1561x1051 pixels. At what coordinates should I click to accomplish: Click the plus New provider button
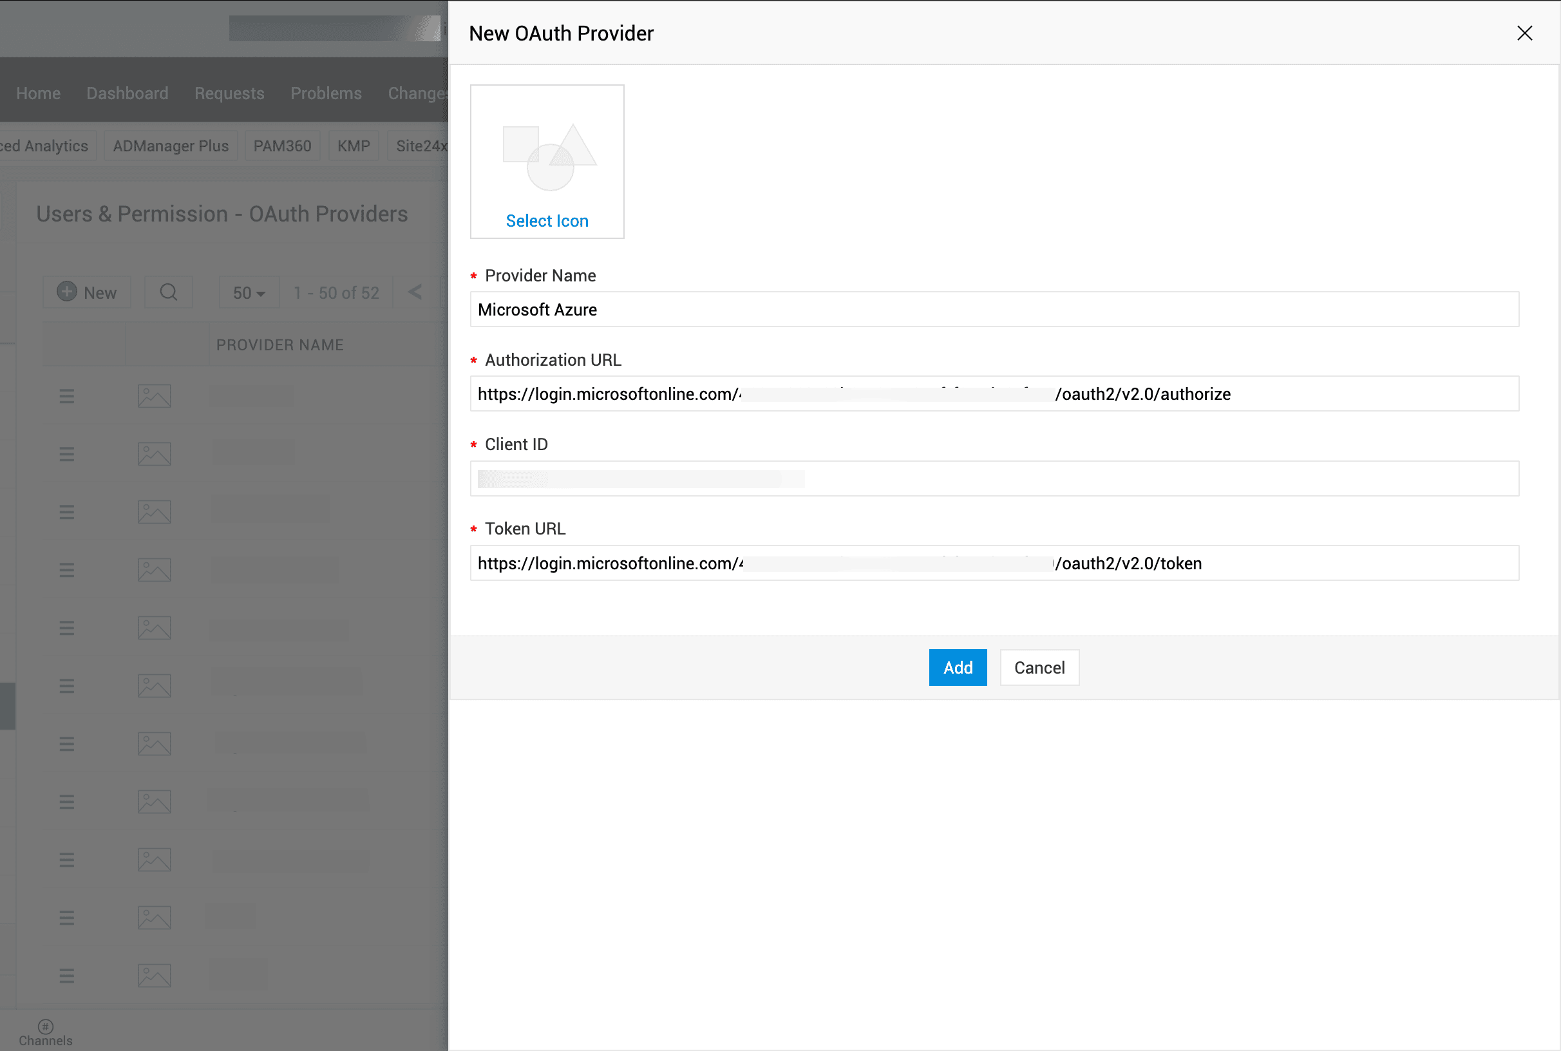[x=87, y=292]
